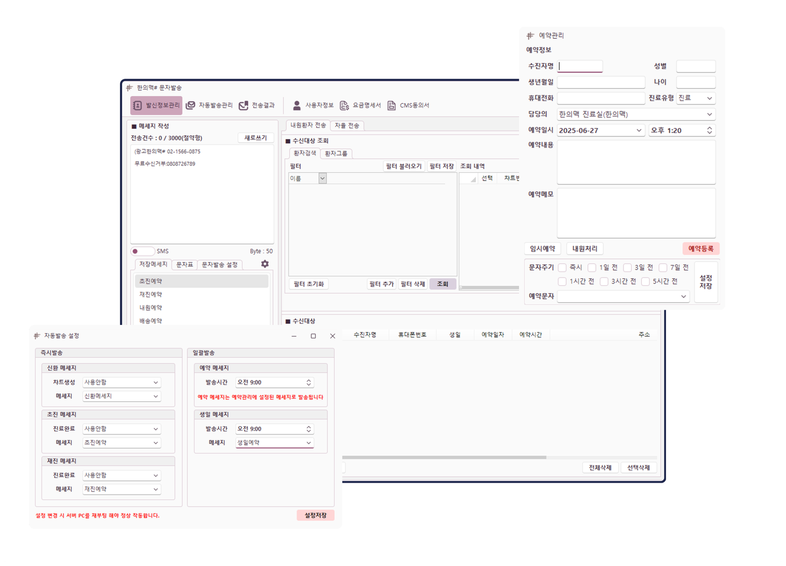Click the 새로쓰기 button
Image resolution: width=786 pixels, height=566 pixels.
[256, 138]
